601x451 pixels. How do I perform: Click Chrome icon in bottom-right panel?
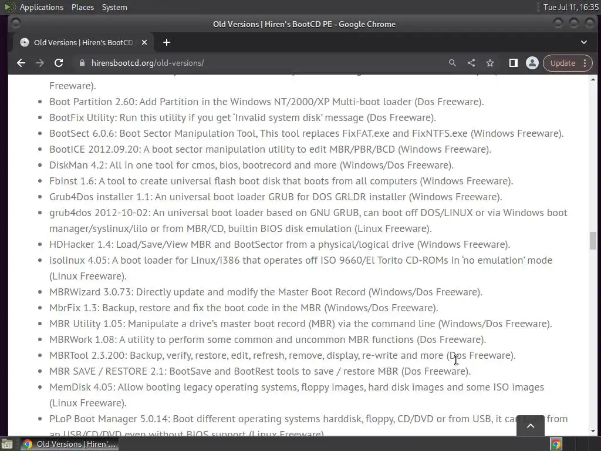(556, 444)
